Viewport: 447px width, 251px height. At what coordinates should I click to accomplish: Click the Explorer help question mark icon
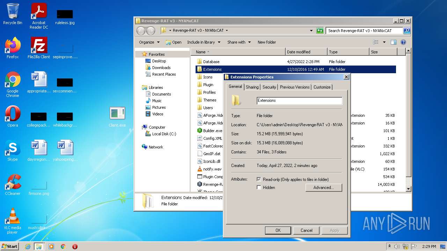click(403, 42)
